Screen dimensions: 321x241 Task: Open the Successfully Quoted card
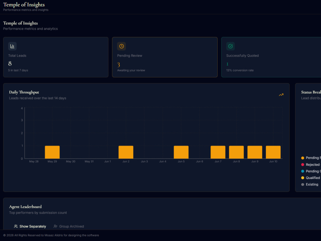click(x=271, y=57)
